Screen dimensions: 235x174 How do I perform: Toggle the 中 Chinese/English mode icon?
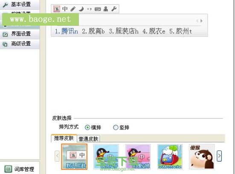(65, 9)
